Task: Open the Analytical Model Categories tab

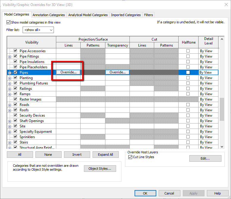Action: [88, 15]
